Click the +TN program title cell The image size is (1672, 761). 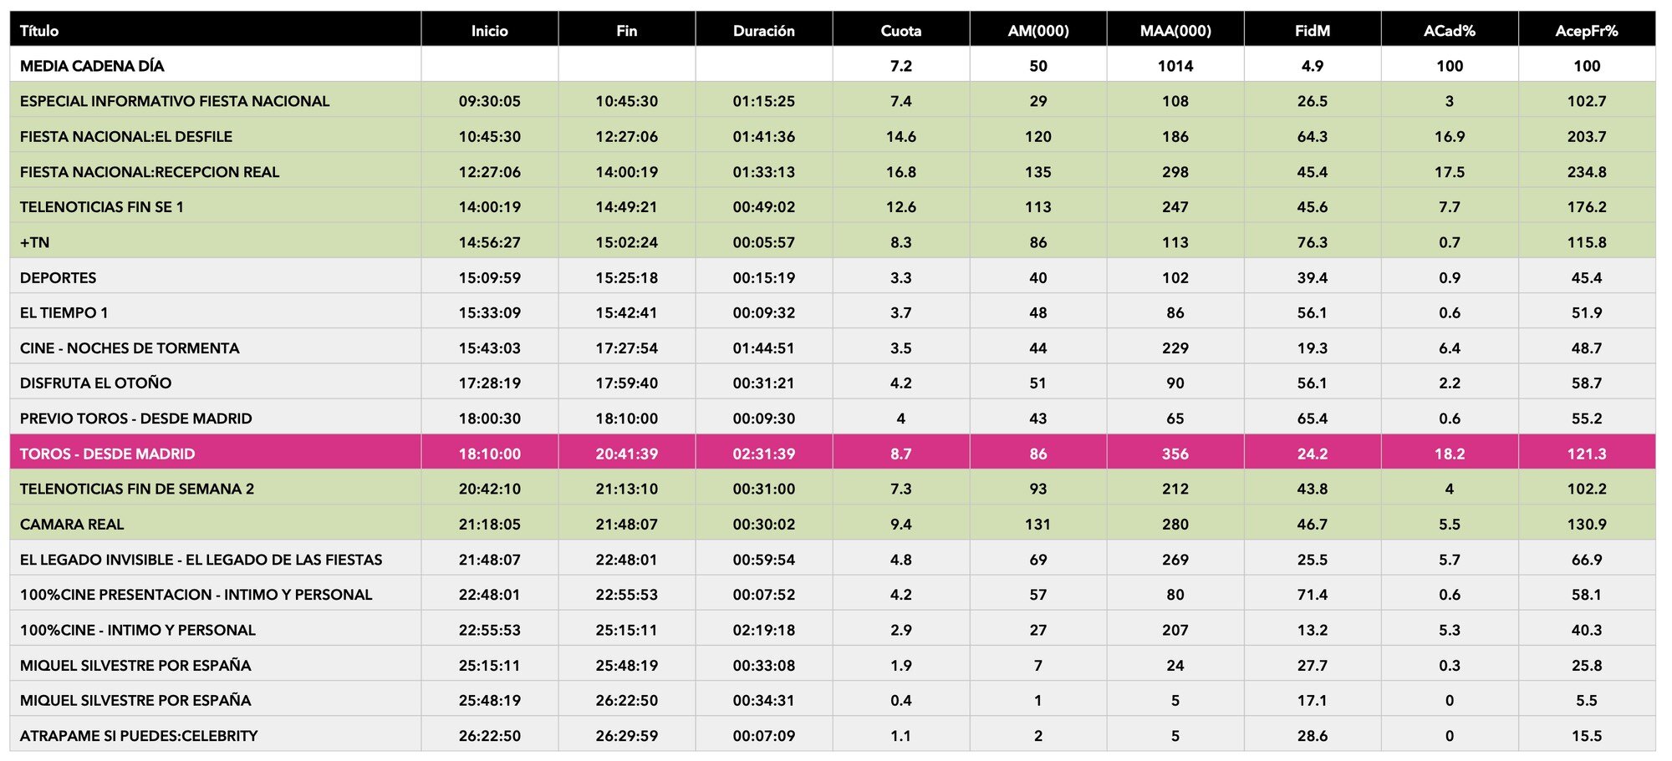pos(34,242)
